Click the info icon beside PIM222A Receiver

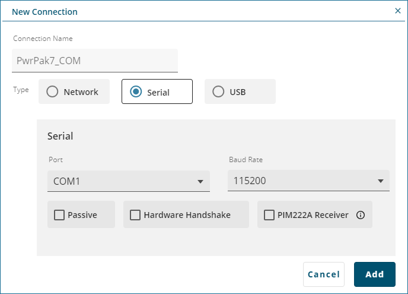point(360,215)
